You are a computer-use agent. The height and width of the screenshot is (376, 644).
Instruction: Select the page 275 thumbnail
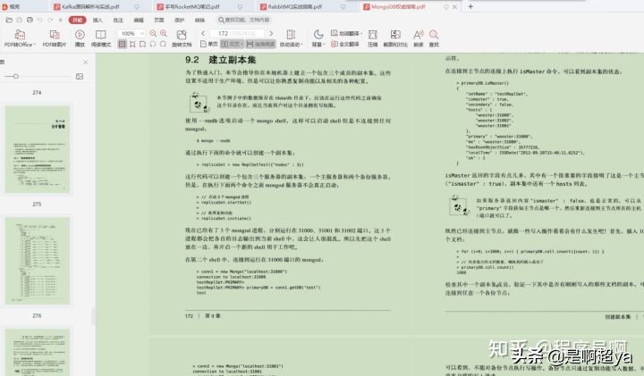tap(38, 149)
